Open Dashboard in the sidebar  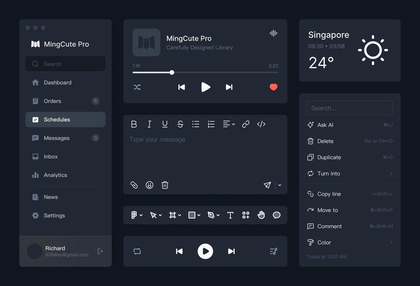pos(65,83)
